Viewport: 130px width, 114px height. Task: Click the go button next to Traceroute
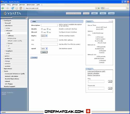[x=110, y=88]
